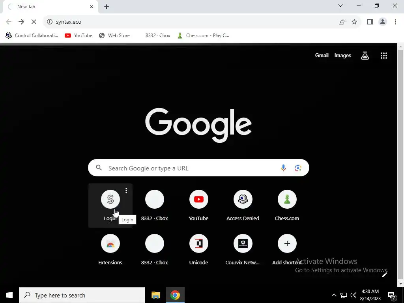This screenshot has height=303, width=404.
Task: Click the share this page icon
Action: tap(342, 22)
